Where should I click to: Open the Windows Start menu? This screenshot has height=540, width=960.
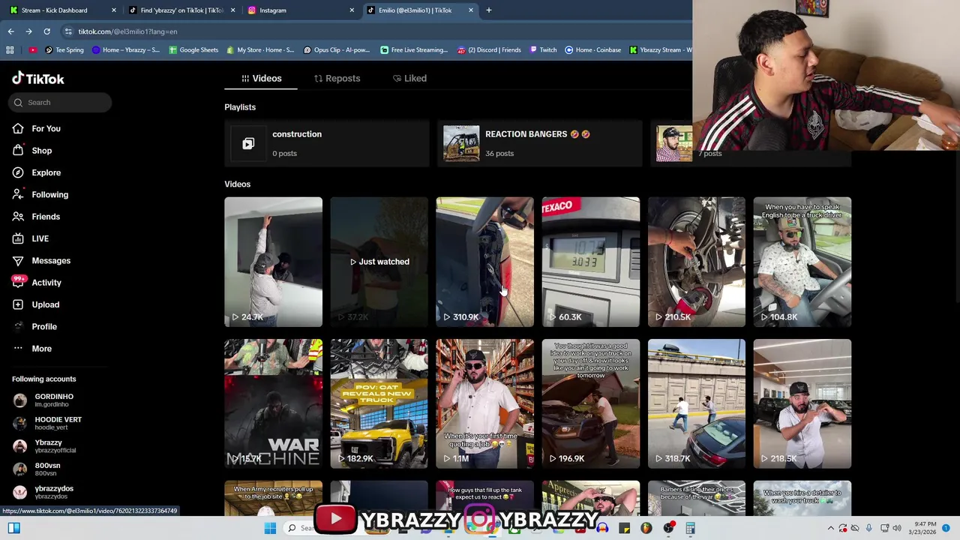(270, 528)
